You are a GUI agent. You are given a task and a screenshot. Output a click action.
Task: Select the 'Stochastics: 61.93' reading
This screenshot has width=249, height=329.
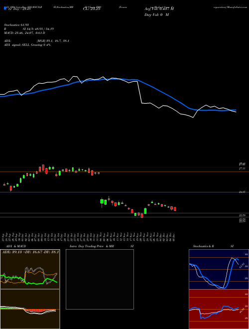pyautogui.click(x=16, y=25)
